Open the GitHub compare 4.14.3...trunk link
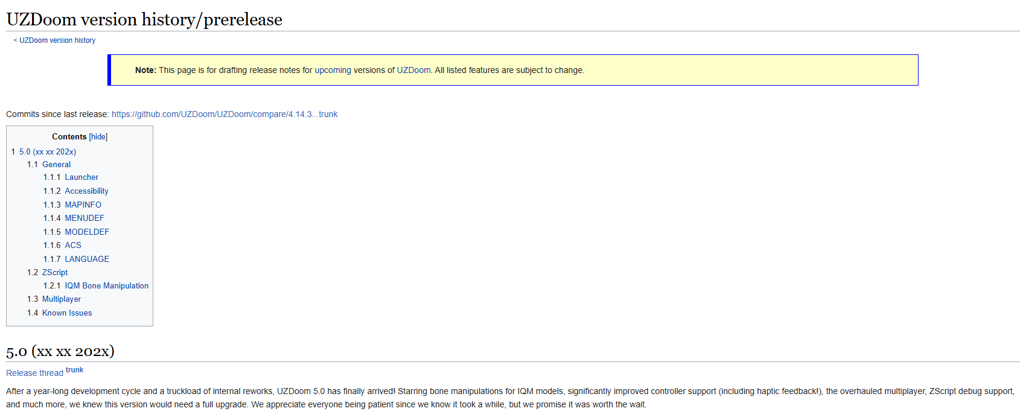 coord(225,114)
